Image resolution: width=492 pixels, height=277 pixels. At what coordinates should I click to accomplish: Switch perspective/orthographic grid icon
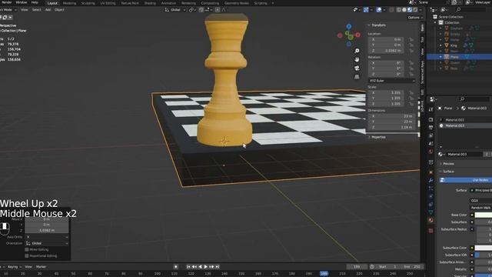pyautogui.click(x=357, y=77)
